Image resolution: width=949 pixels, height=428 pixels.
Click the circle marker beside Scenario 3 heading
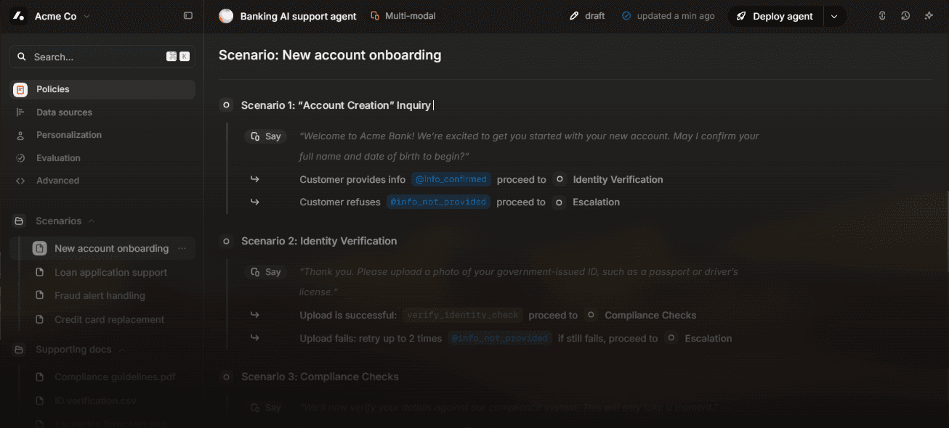coord(226,376)
